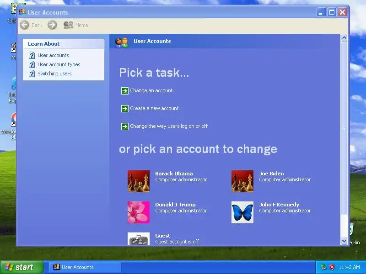Click the User Accounts header people icon
366x274 pixels.
(122, 42)
